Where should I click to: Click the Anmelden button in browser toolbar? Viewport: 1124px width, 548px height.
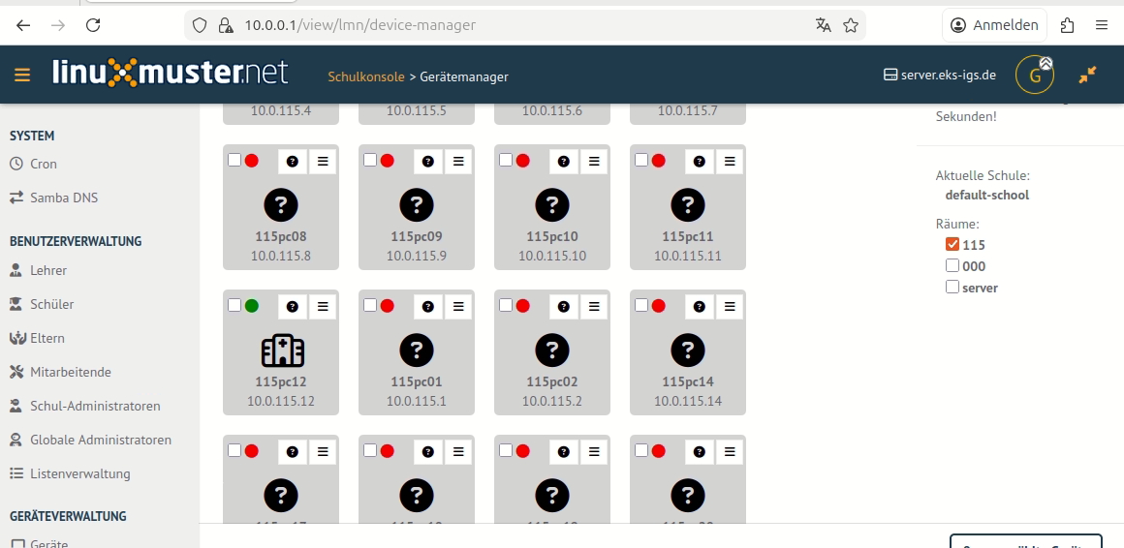pos(995,25)
